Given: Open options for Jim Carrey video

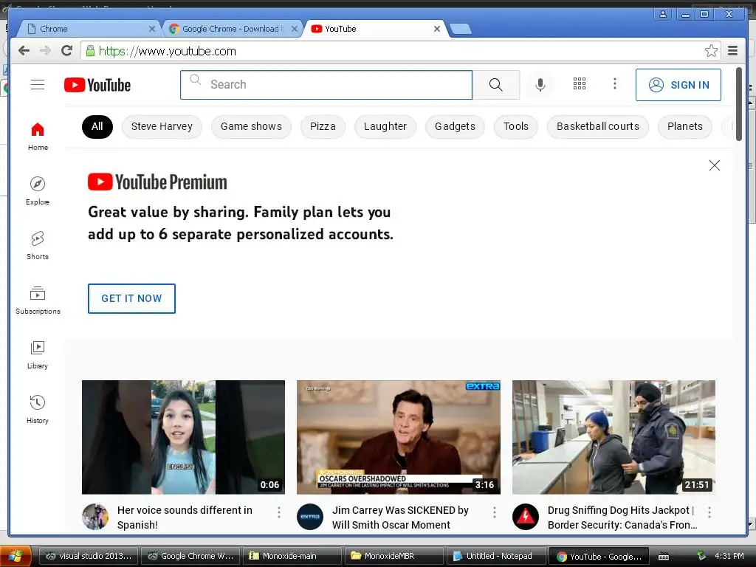Looking at the screenshot, I should (494, 512).
